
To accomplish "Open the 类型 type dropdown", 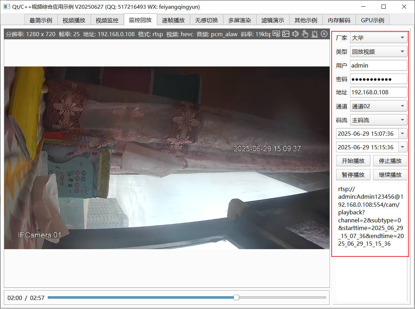I will 378,51.
